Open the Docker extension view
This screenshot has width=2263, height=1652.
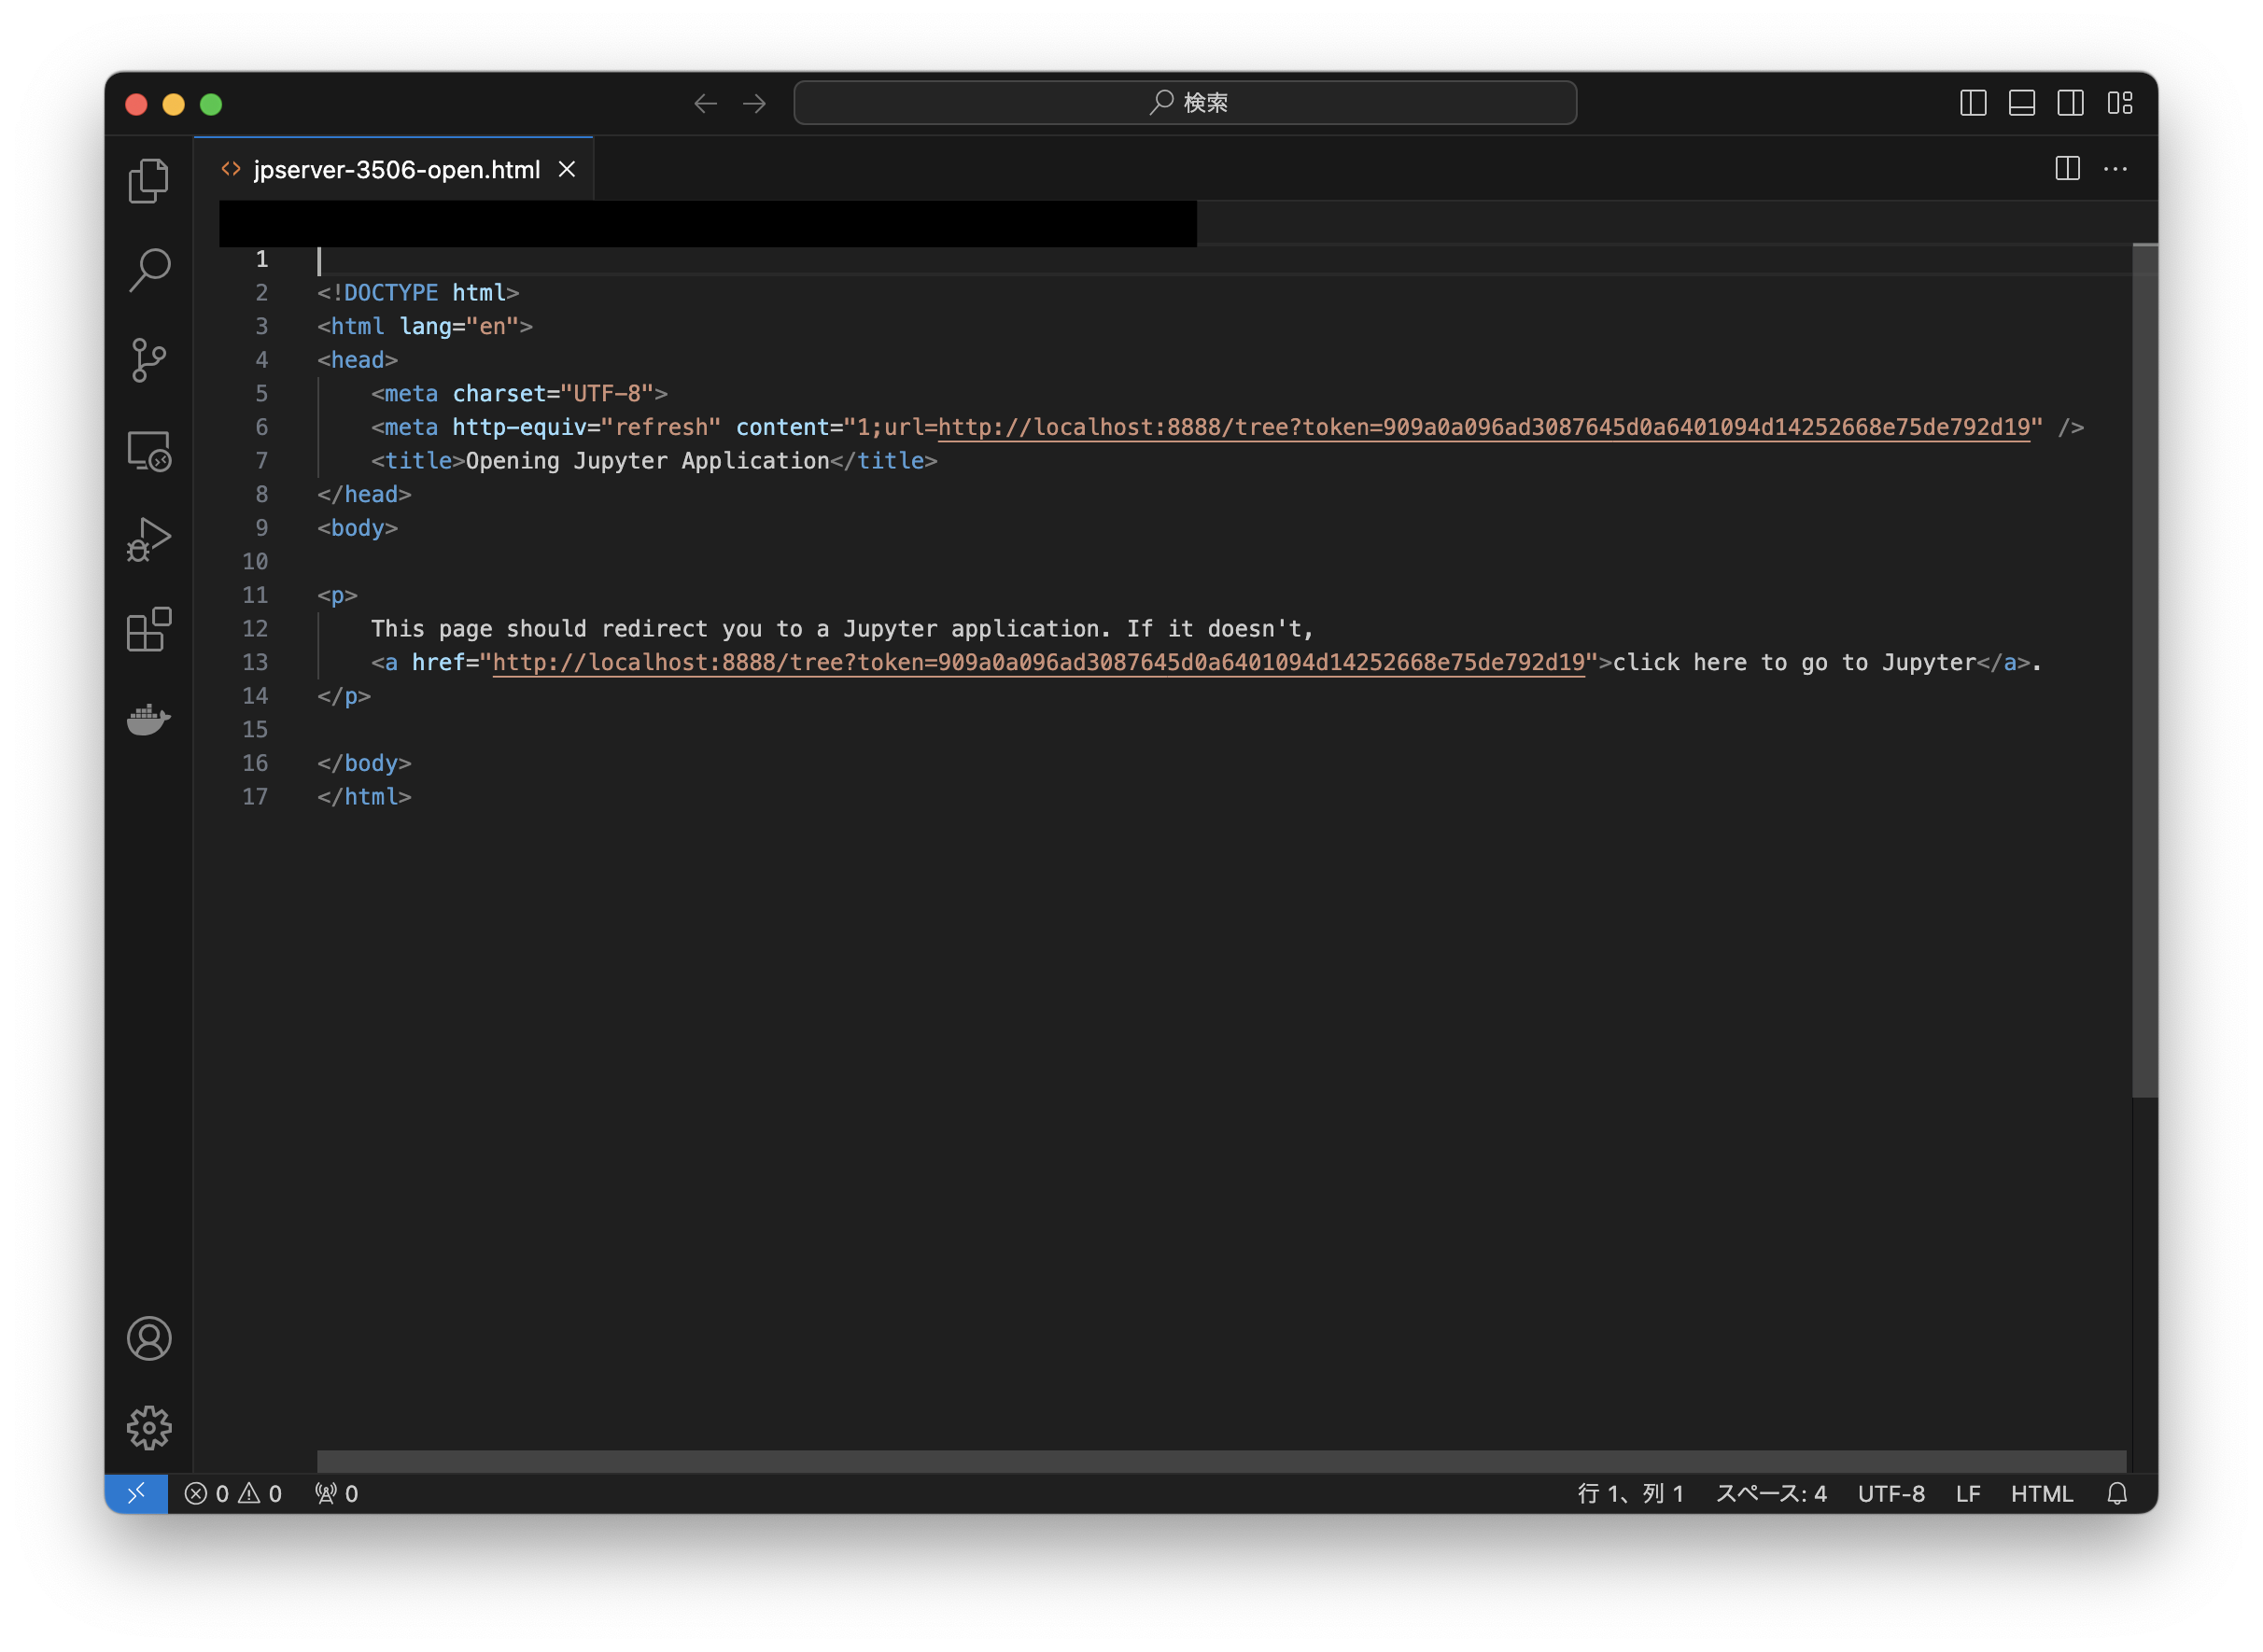point(148,720)
